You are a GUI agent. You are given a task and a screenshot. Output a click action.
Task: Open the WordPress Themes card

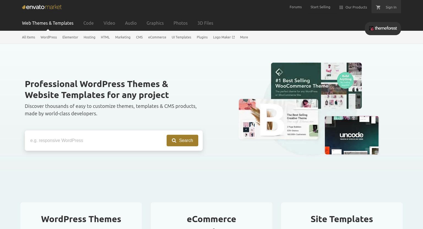click(x=81, y=216)
